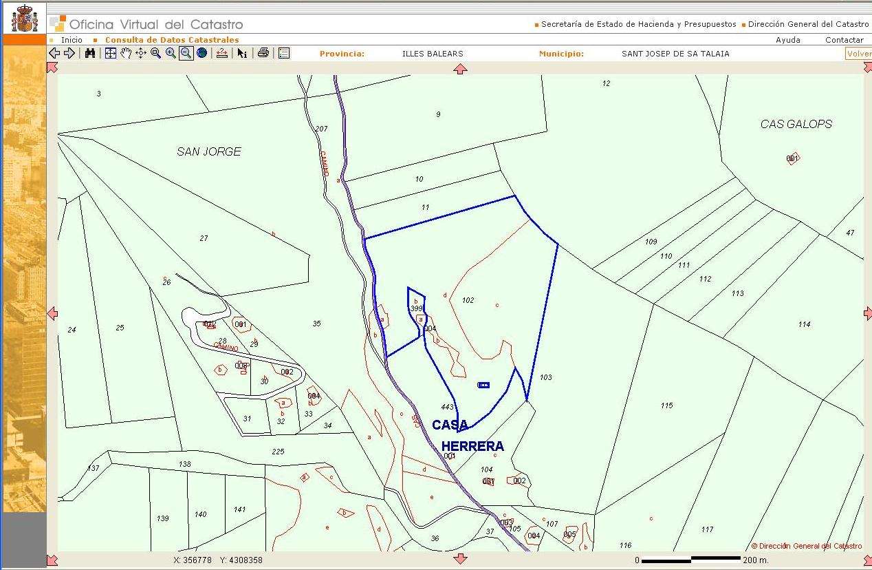This screenshot has height=570, width=872.
Task: Open the Inicio menu item
Action: click(x=72, y=40)
